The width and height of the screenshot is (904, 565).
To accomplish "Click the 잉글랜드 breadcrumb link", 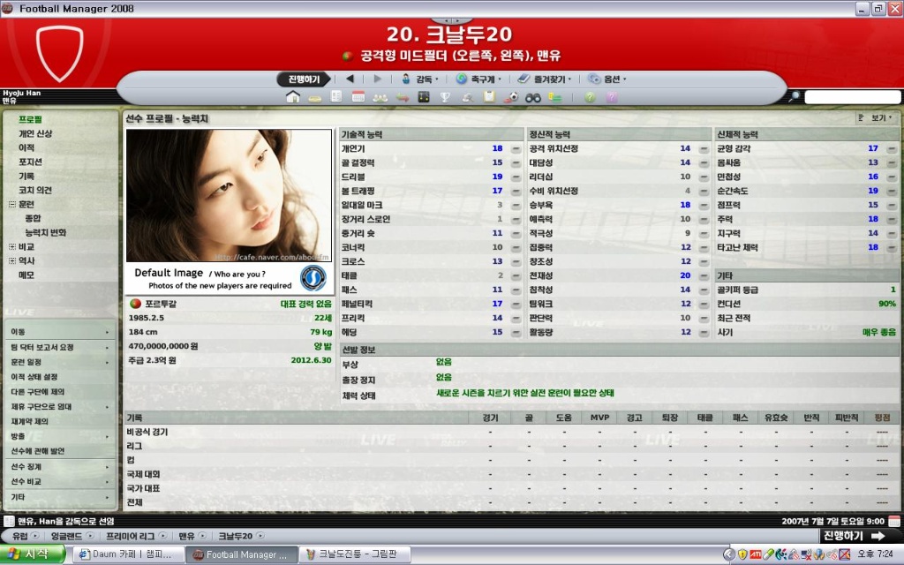I will (x=67, y=536).
